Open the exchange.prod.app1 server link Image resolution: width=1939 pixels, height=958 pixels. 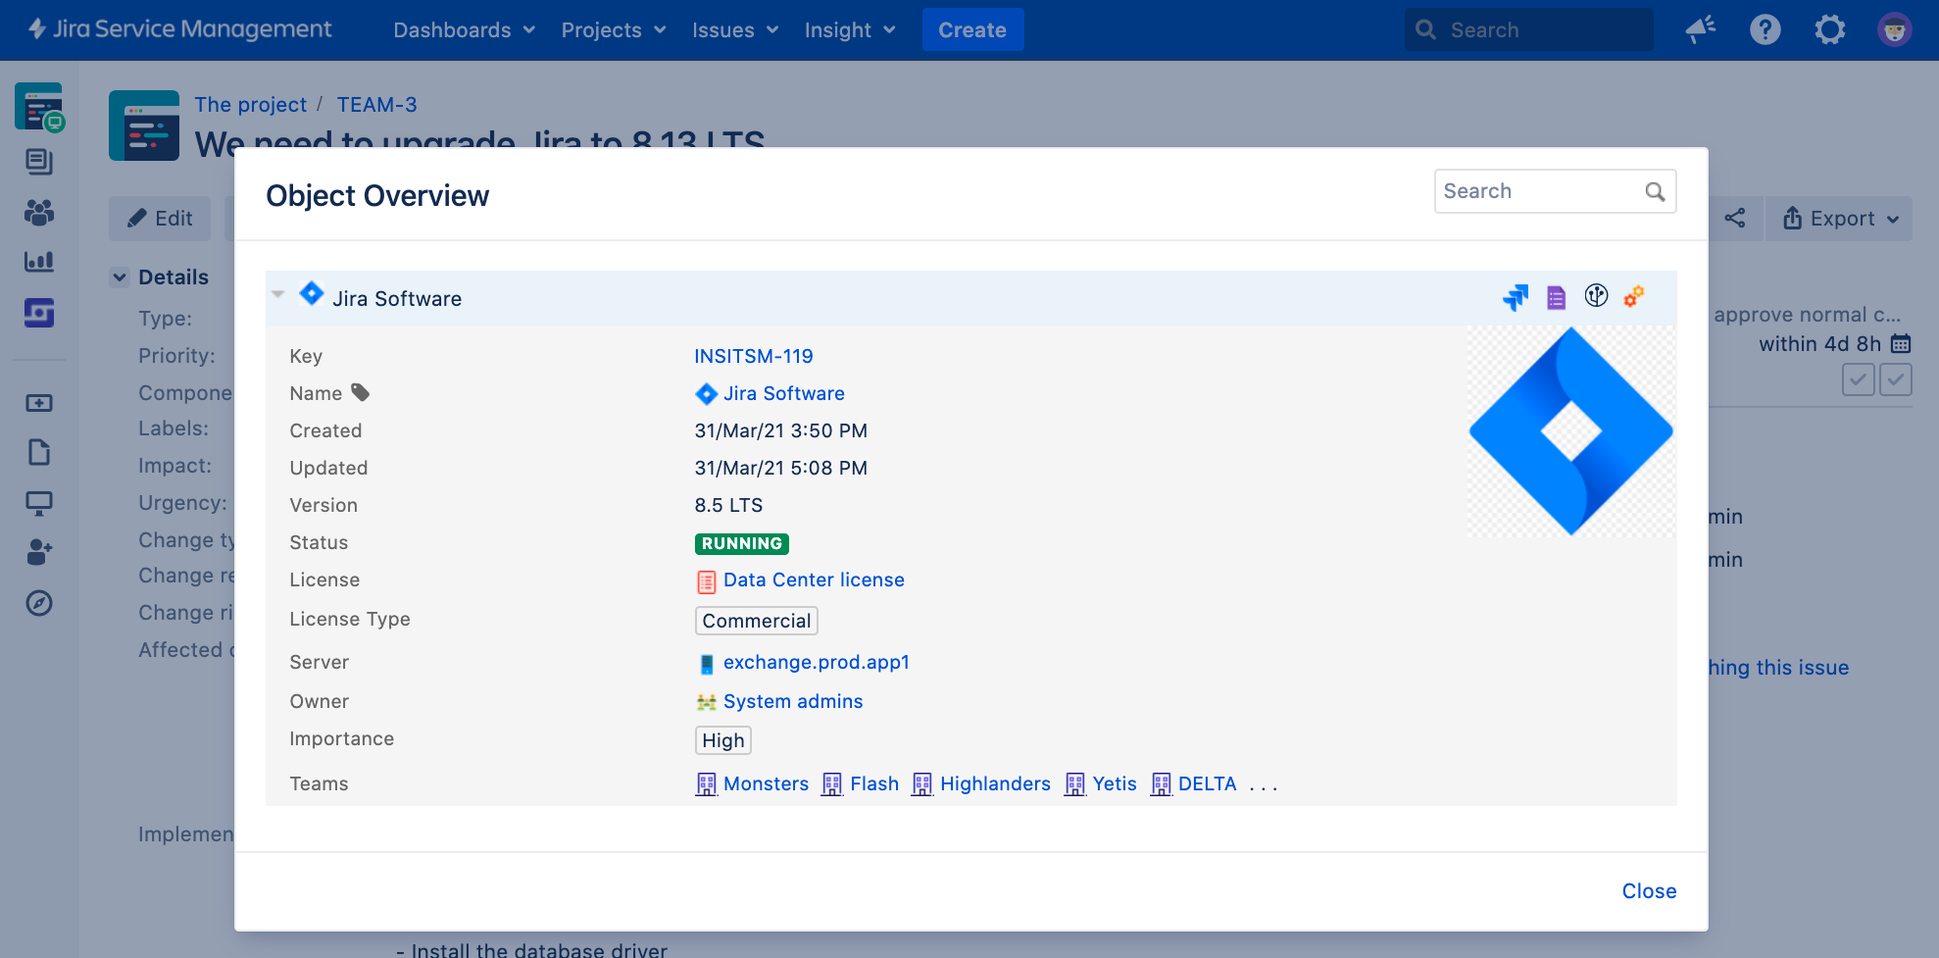coord(817,662)
